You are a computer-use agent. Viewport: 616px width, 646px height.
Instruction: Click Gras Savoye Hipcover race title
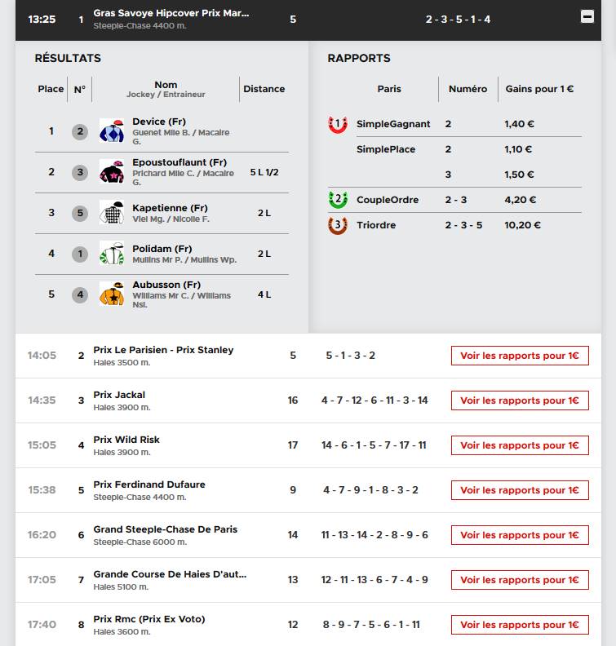click(x=171, y=13)
